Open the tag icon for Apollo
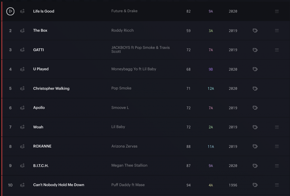Viewport: 290px width, 196px height. point(255,108)
